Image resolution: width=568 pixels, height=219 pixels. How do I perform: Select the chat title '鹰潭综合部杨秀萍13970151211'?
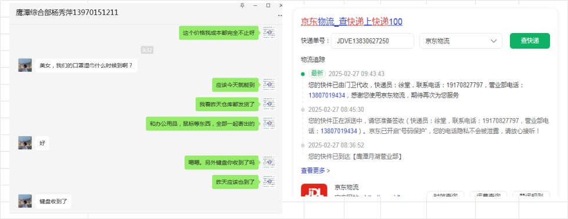pos(67,13)
